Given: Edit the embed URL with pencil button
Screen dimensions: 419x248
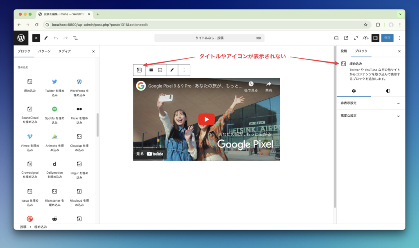Looking at the screenshot, I should [x=172, y=70].
